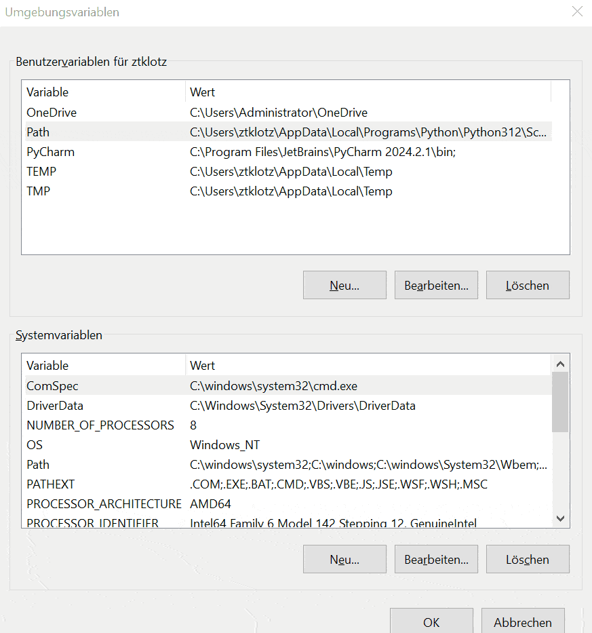
Task: Select NUMBER_OF_PROCESSORS system variable
Action: pos(100,425)
